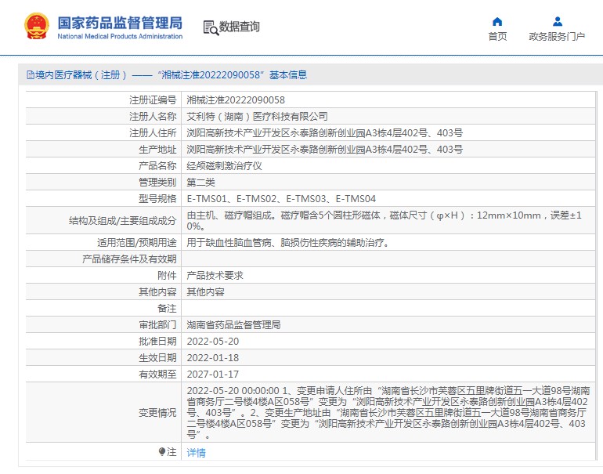Open the 详情 details link

(196, 453)
